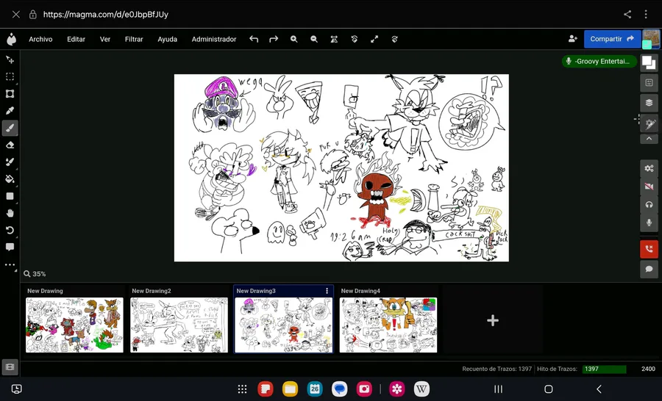The height and width of the screenshot is (401, 662).
Task: Activate the Eraser tool
Action: [10, 145]
